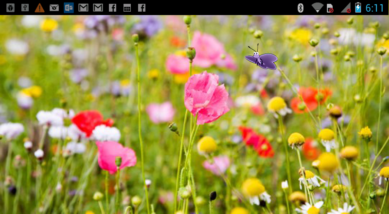Tap Facebook icon between Gmail and calendar grid
Viewport: 389px width, 214px height.
tap(112, 8)
